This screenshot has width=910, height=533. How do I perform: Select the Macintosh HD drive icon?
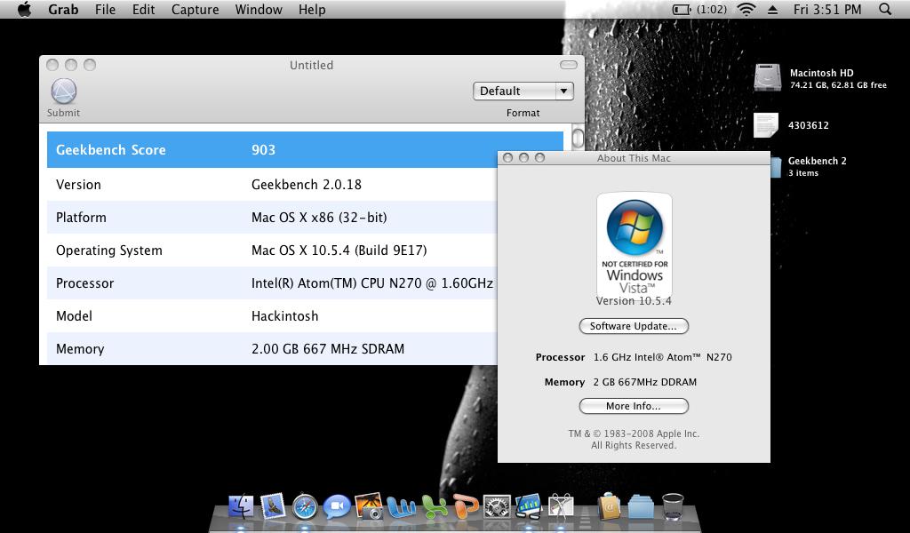(767, 77)
